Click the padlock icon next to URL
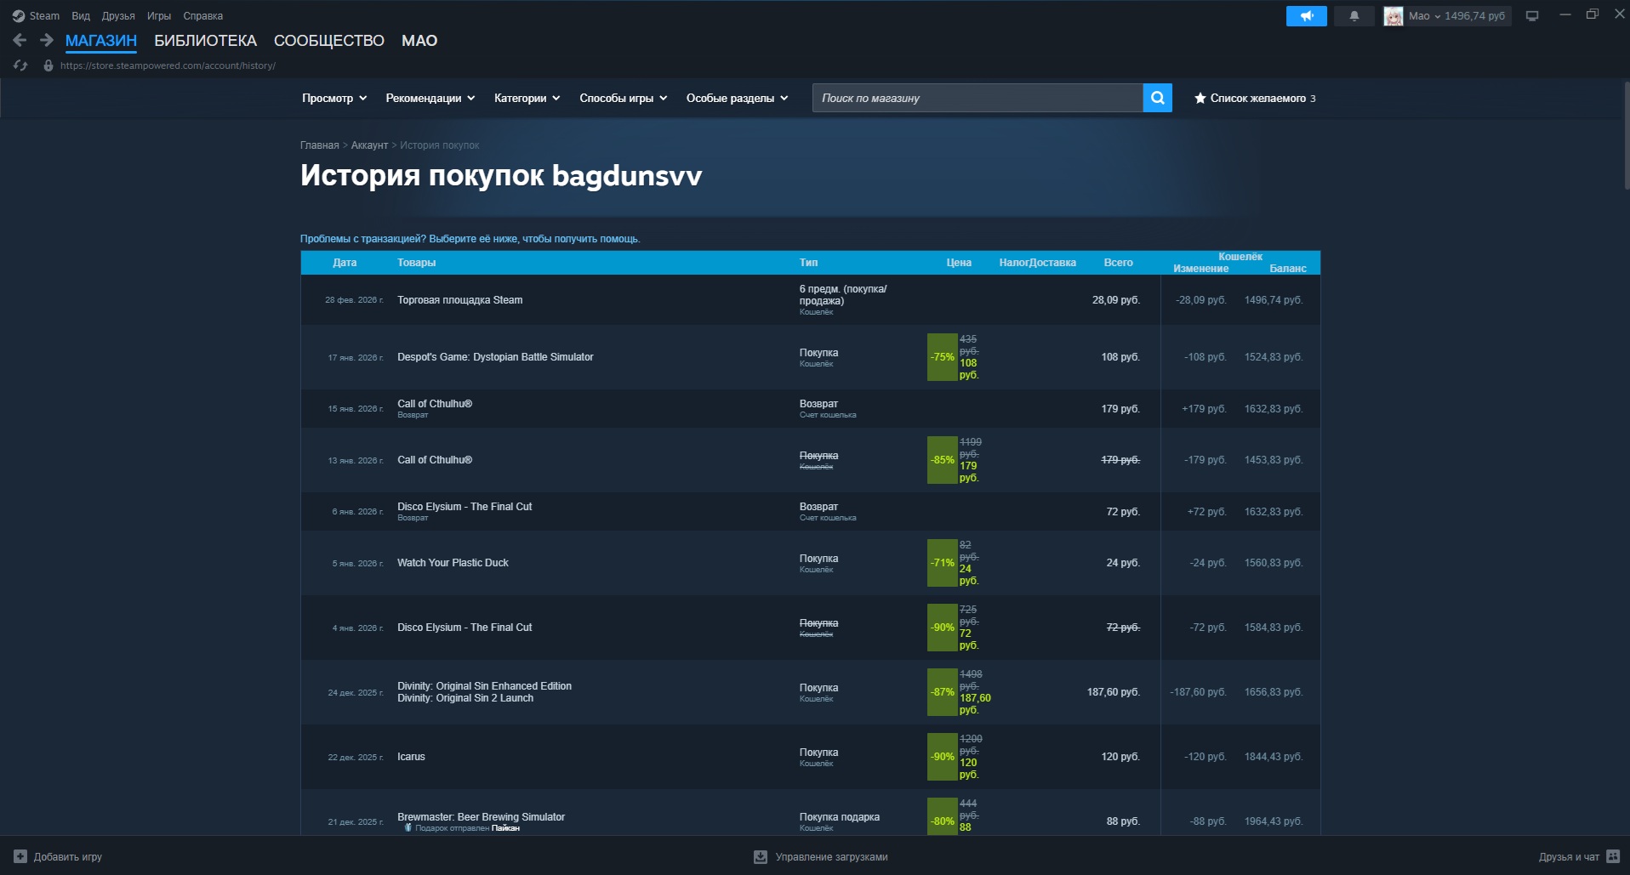Viewport: 1630px width, 875px height. pos(48,65)
